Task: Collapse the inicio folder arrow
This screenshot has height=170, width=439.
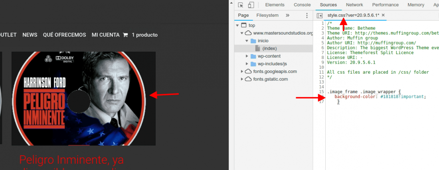Action: [x=247, y=41]
